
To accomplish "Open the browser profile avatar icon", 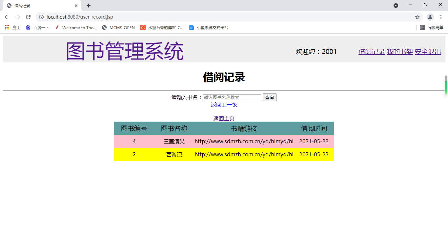I will [x=430, y=17].
